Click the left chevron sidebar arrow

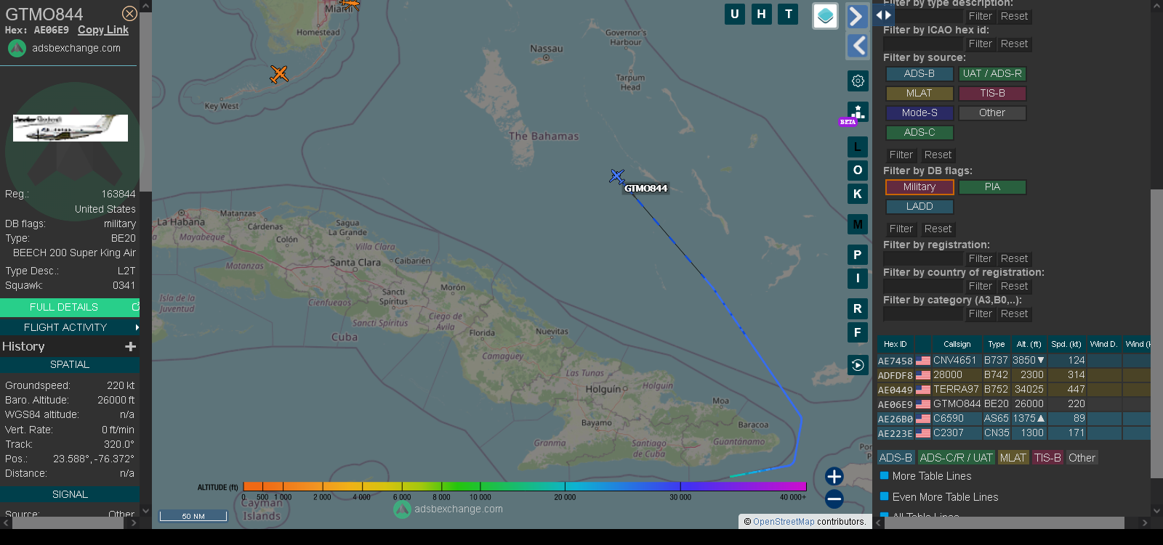pos(858,46)
